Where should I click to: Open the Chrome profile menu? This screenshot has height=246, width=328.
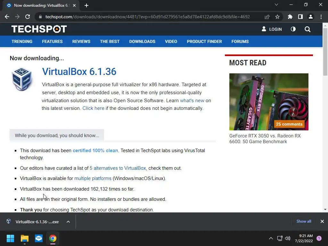click(311, 17)
